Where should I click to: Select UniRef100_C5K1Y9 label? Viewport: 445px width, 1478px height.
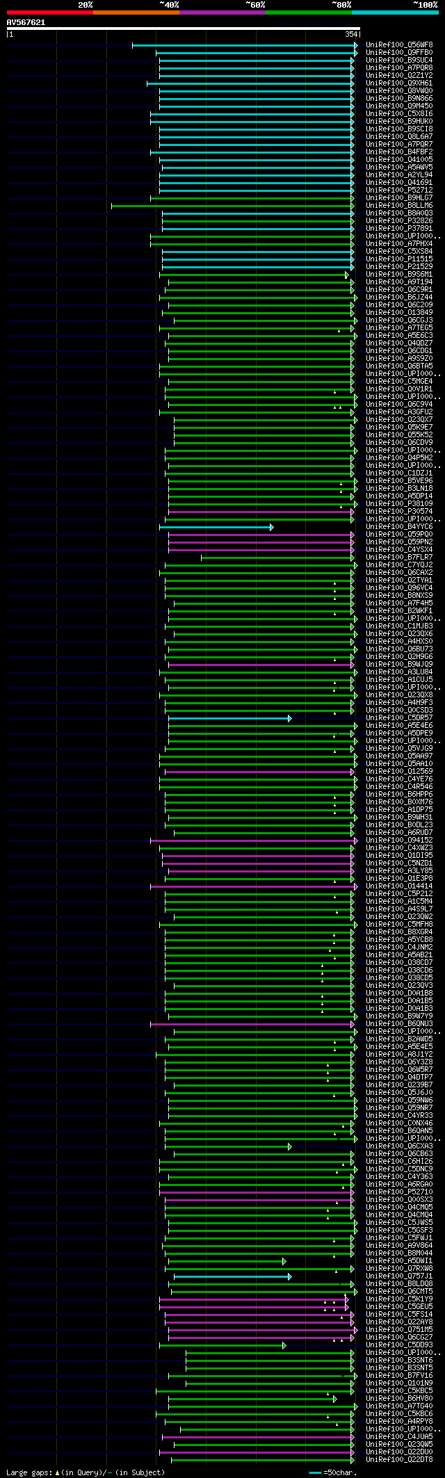(x=399, y=1299)
